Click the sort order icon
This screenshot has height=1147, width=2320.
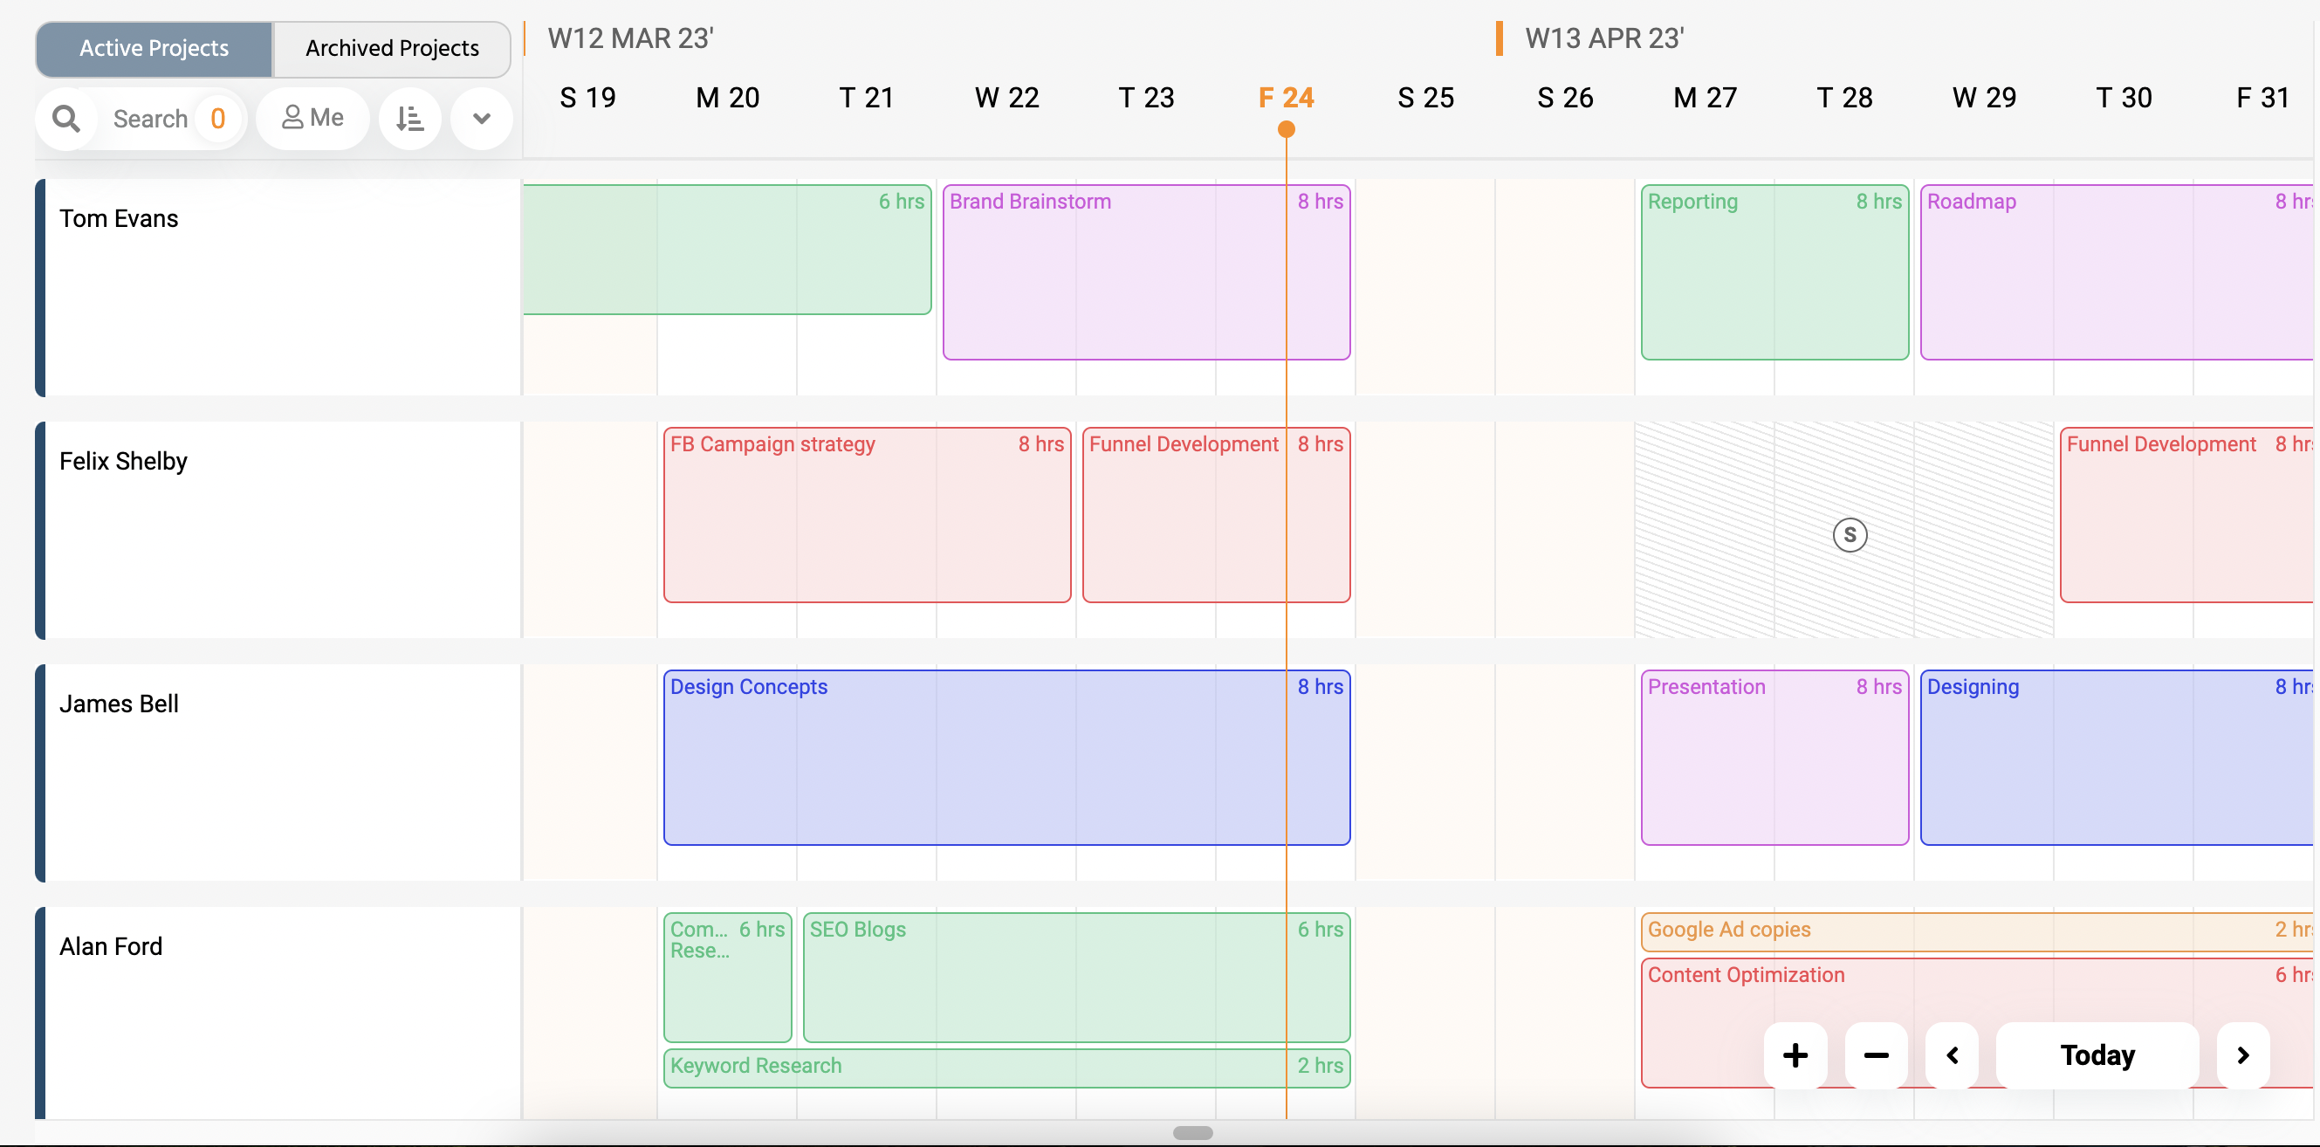(x=413, y=119)
